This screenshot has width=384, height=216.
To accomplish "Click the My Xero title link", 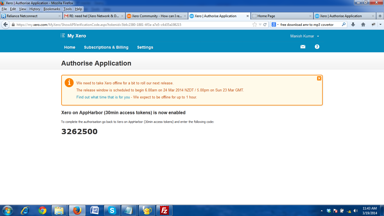I will tap(77, 36).
